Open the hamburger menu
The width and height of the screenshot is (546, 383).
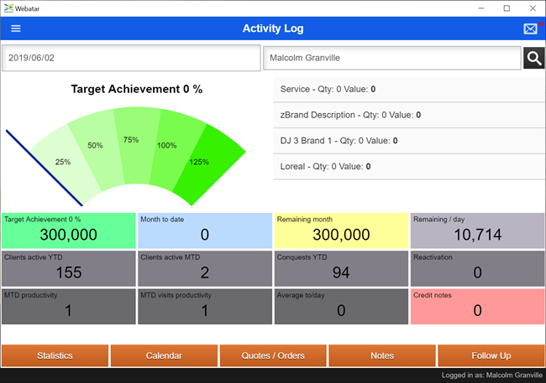point(15,28)
